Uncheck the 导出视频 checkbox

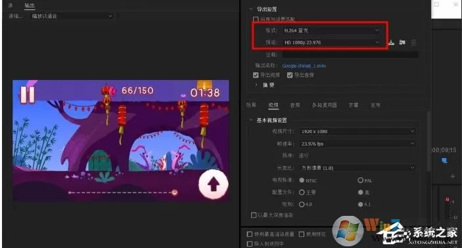click(x=256, y=75)
